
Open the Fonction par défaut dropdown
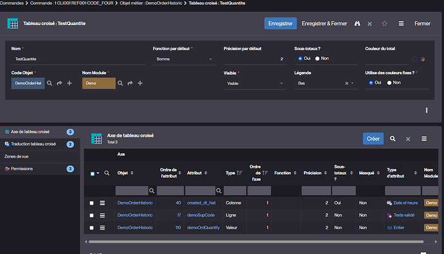184,59
